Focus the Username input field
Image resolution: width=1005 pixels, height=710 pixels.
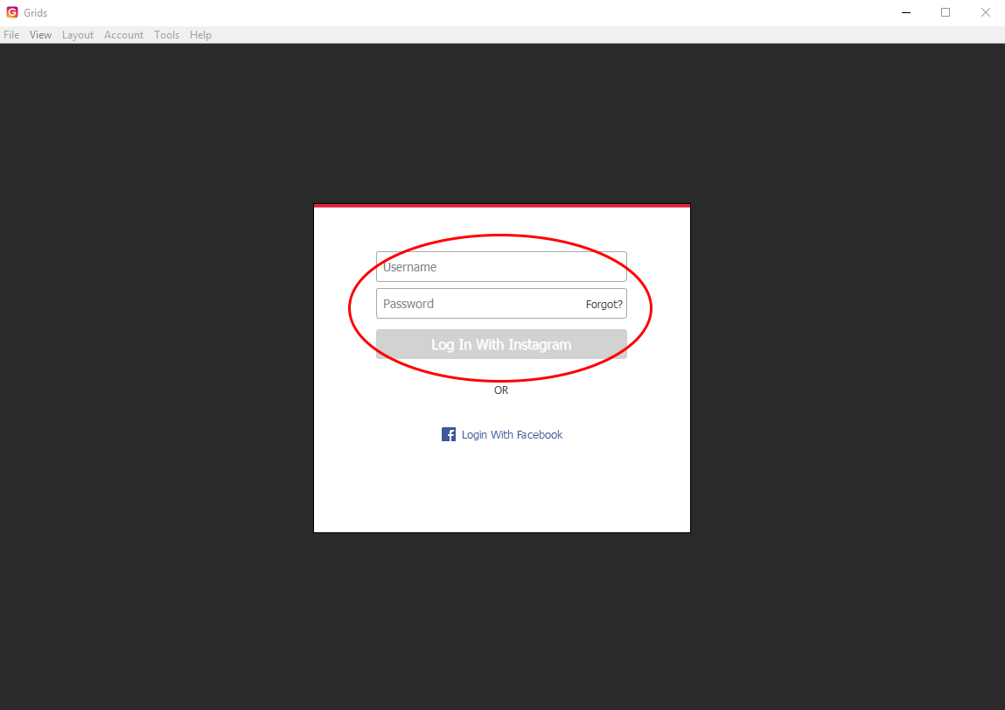point(500,267)
